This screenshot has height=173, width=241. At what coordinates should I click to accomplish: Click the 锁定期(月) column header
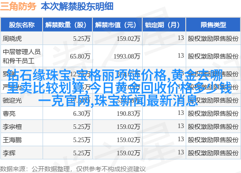tap(164, 25)
